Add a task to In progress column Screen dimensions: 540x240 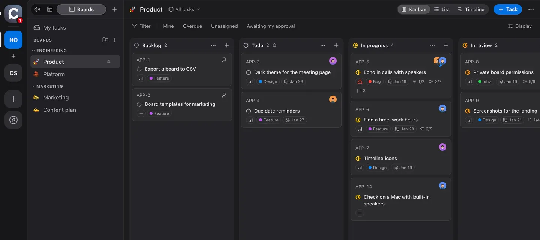coord(446,45)
